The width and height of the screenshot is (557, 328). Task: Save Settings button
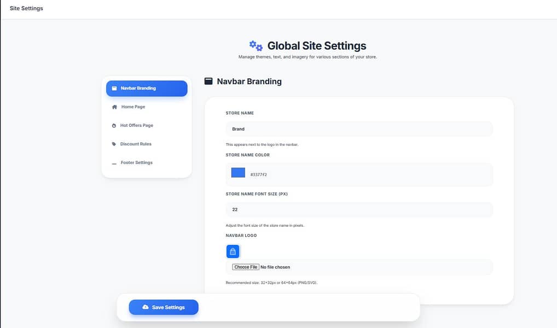pyautogui.click(x=164, y=307)
